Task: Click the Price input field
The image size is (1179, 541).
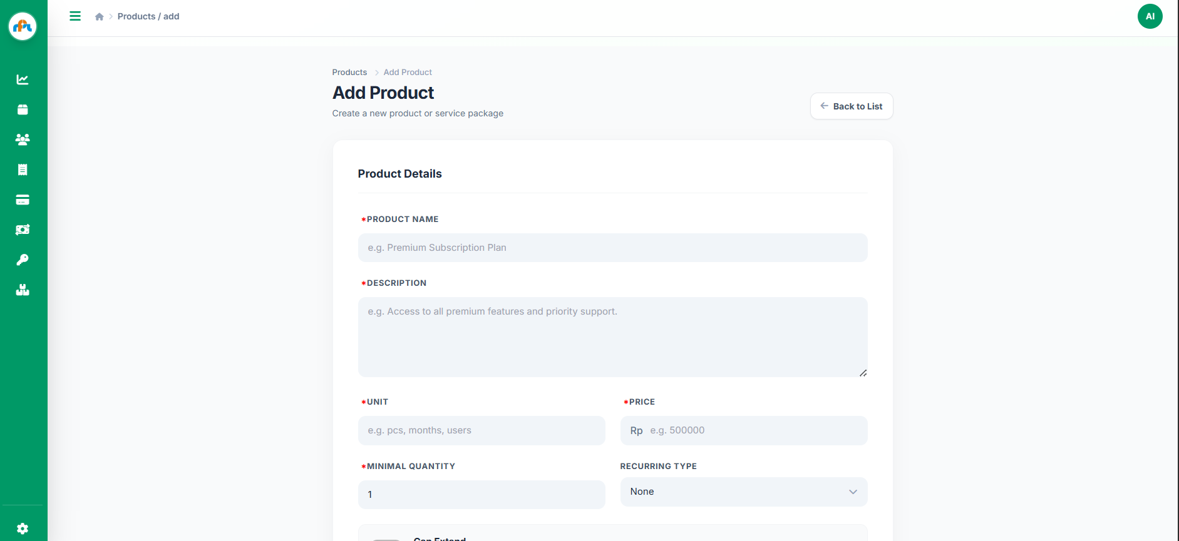Action: pyautogui.click(x=754, y=430)
